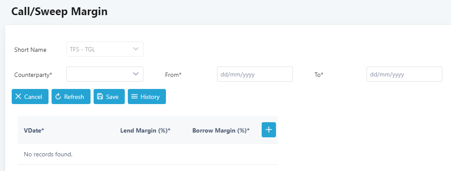Image resolution: width=451 pixels, height=171 pixels.
Task: Click the X icon on the Cancel button
Action: [x=18, y=96]
